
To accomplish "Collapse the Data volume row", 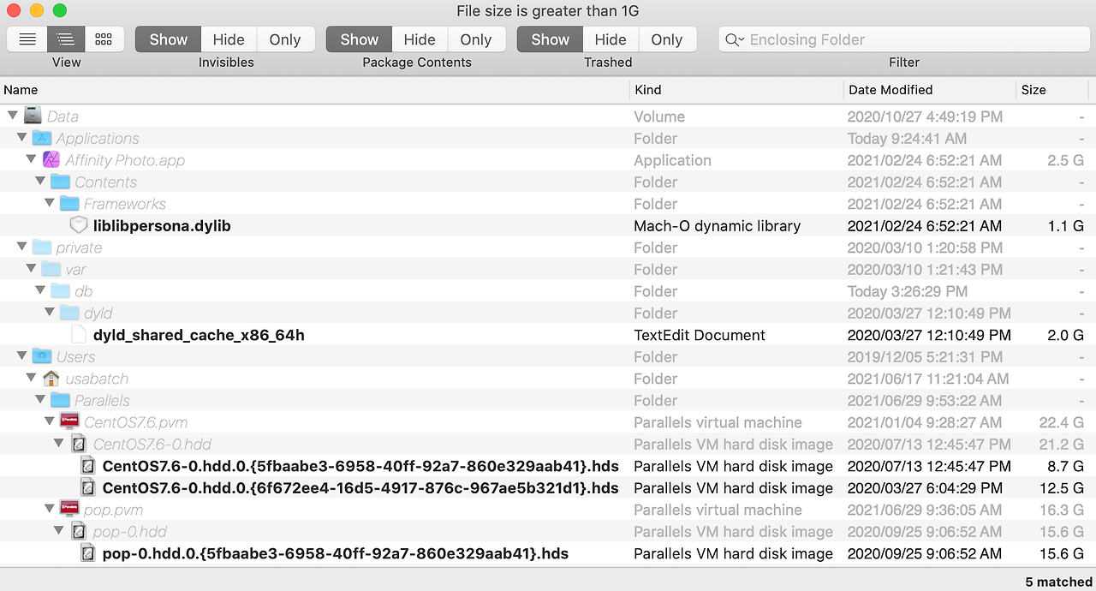I will click(x=12, y=116).
